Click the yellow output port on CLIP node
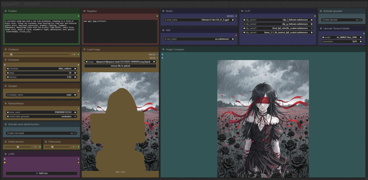Image resolution: width=368 pixels, height=180 pixels. pos(315,16)
